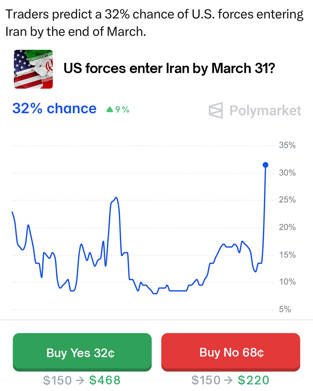Click the blue endpoint dot on chart
The image size is (313, 391).
pos(265,165)
